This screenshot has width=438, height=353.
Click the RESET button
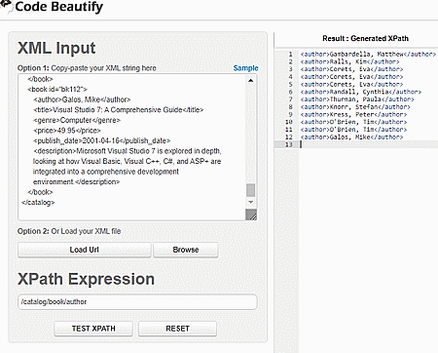[x=177, y=329]
